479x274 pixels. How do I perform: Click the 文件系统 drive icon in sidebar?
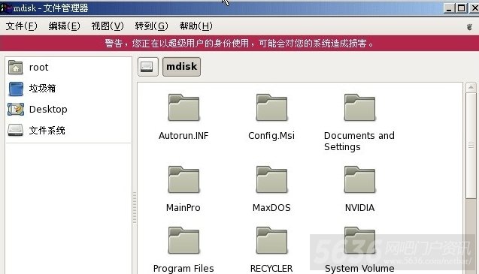[x=16, y=131]
